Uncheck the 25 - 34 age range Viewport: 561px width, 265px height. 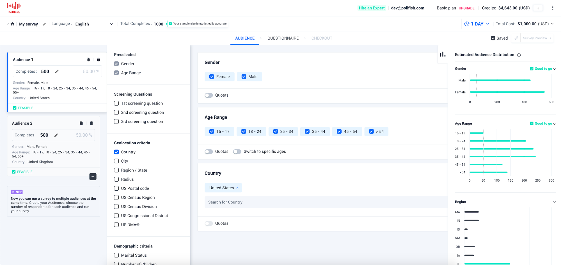point(276,131)
